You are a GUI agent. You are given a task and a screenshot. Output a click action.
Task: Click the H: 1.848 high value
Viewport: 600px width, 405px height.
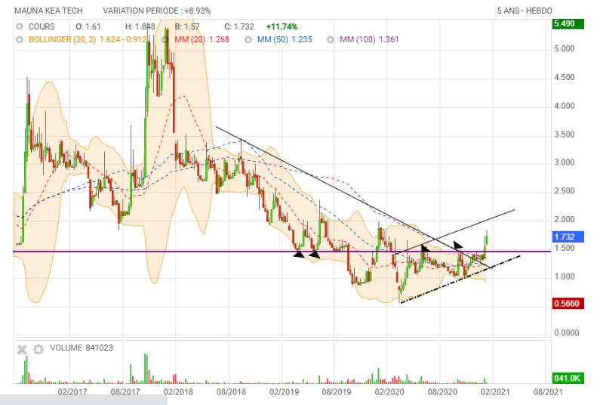point(140,26)
